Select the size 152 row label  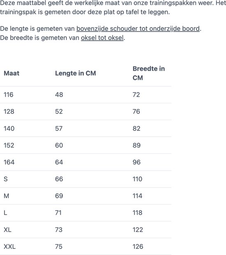[x=9, y=145]
